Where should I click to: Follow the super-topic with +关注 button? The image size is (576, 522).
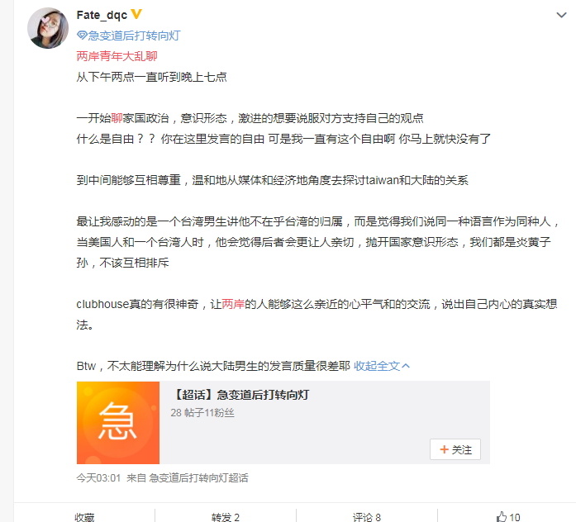[455, 449]
